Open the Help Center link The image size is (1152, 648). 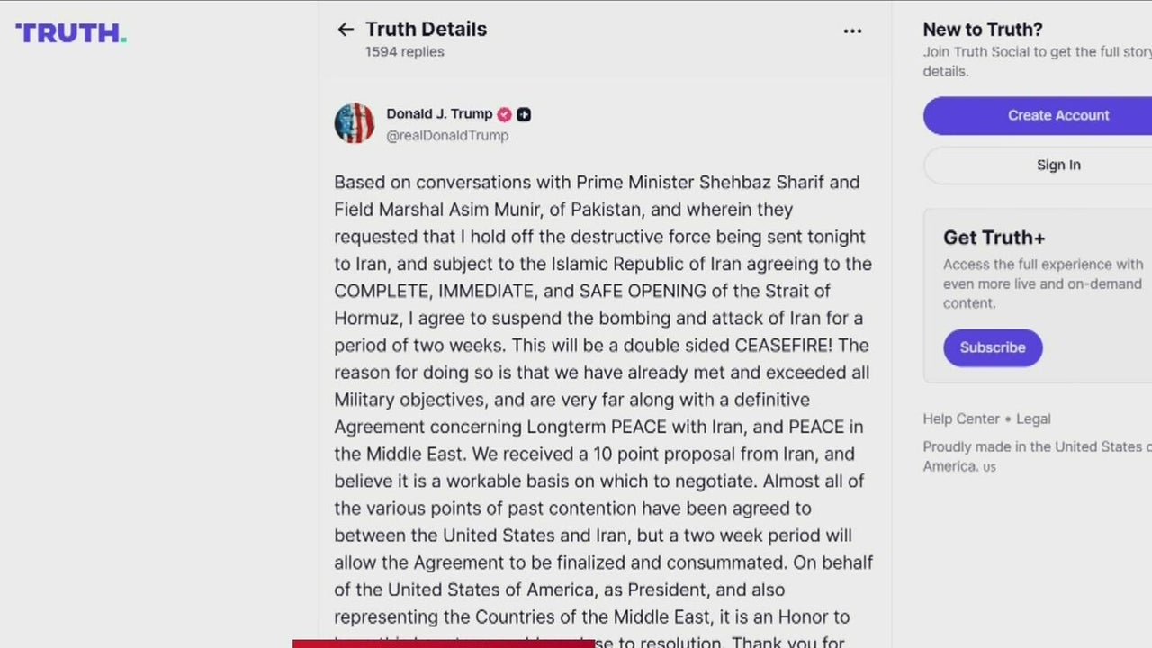[x=960, y=418]
